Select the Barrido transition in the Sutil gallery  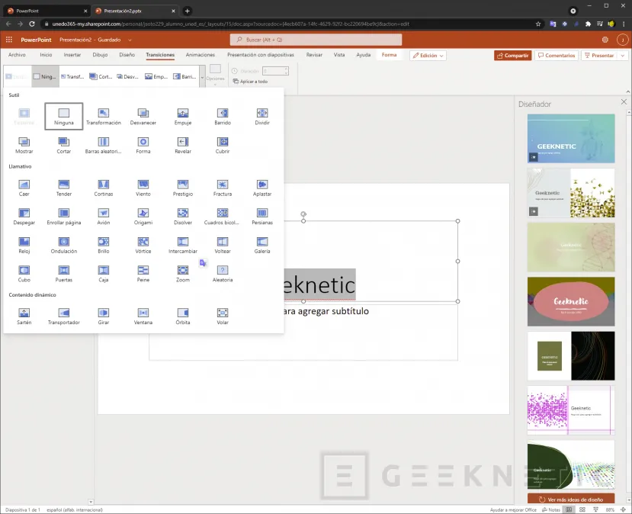click(223, 117)
